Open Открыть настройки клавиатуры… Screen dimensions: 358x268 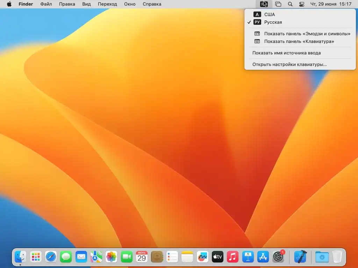[300, 65]
